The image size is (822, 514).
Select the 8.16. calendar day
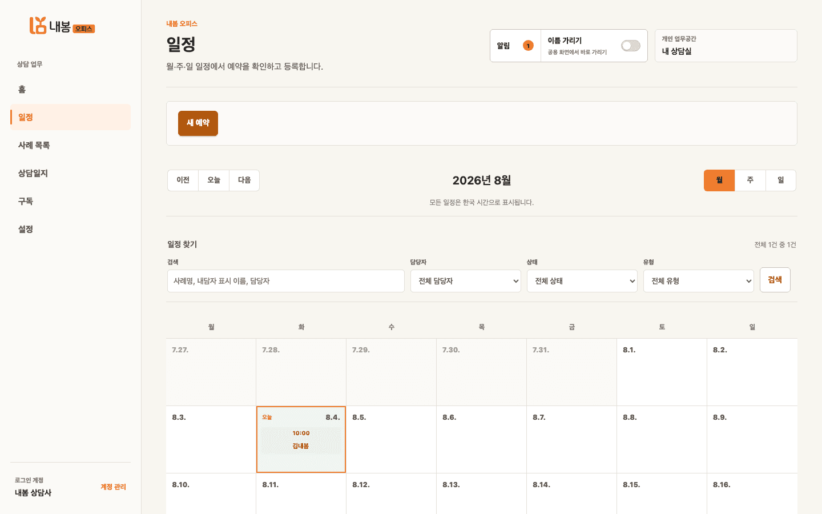pos(752,494)
